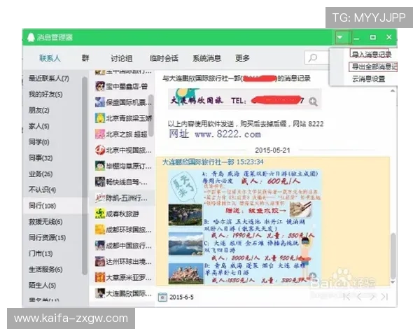This screenshot has height=336, width=420.
Task: Click the QQ penguin logo icon
Action: click(x=31, y=37)
